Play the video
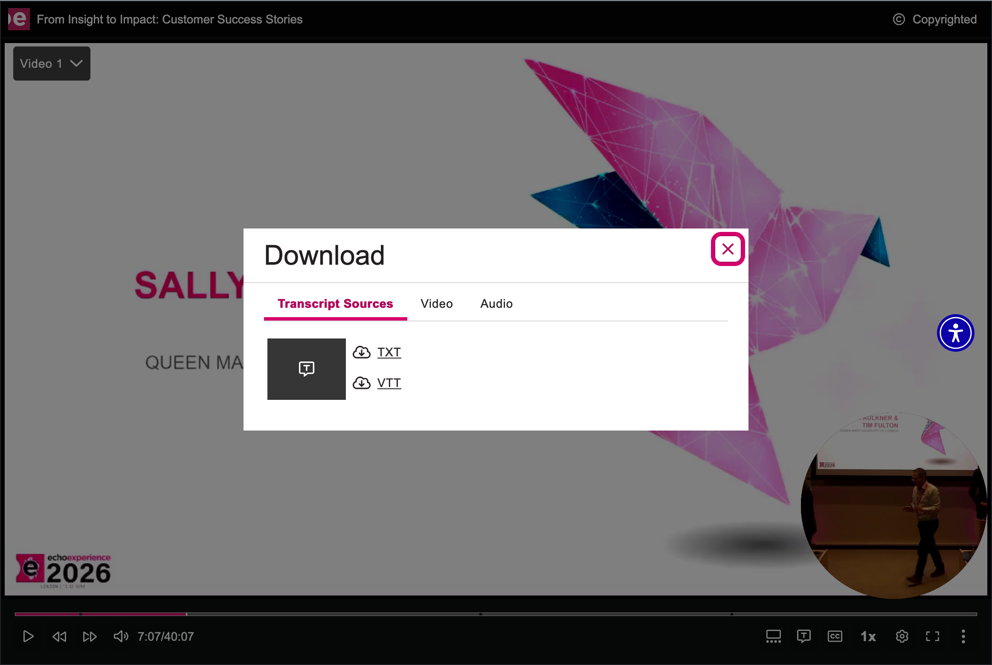 (28, 636)
